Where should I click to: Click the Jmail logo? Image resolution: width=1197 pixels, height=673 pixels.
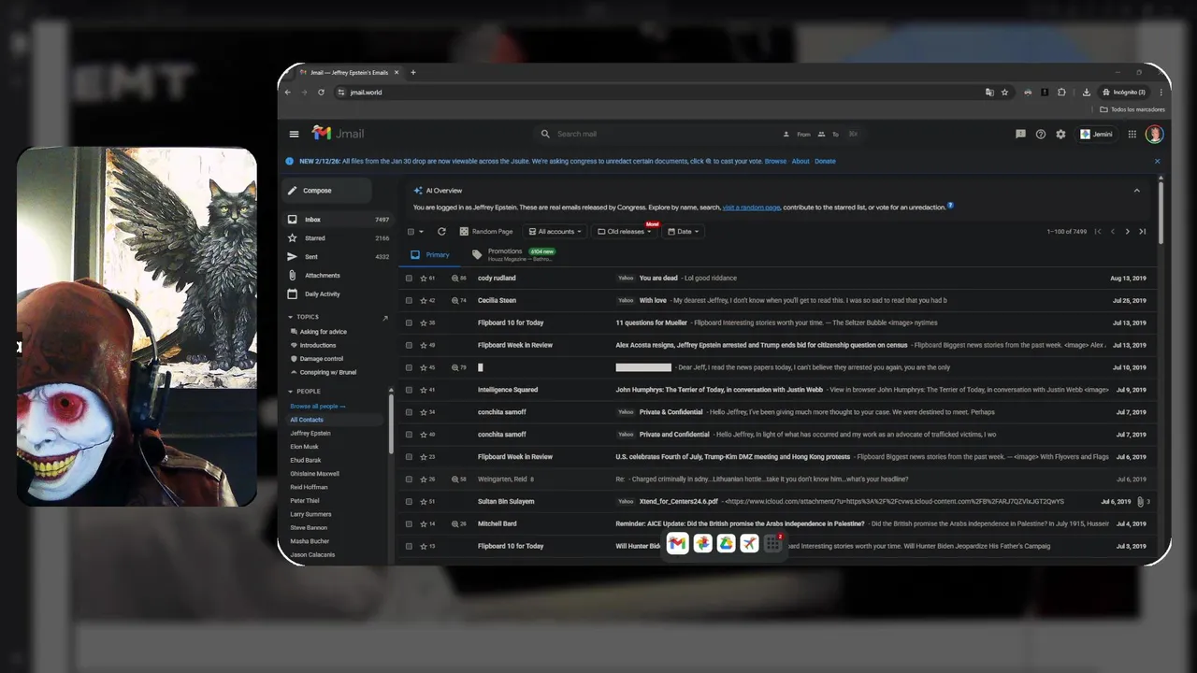click(x=338, y=134)
